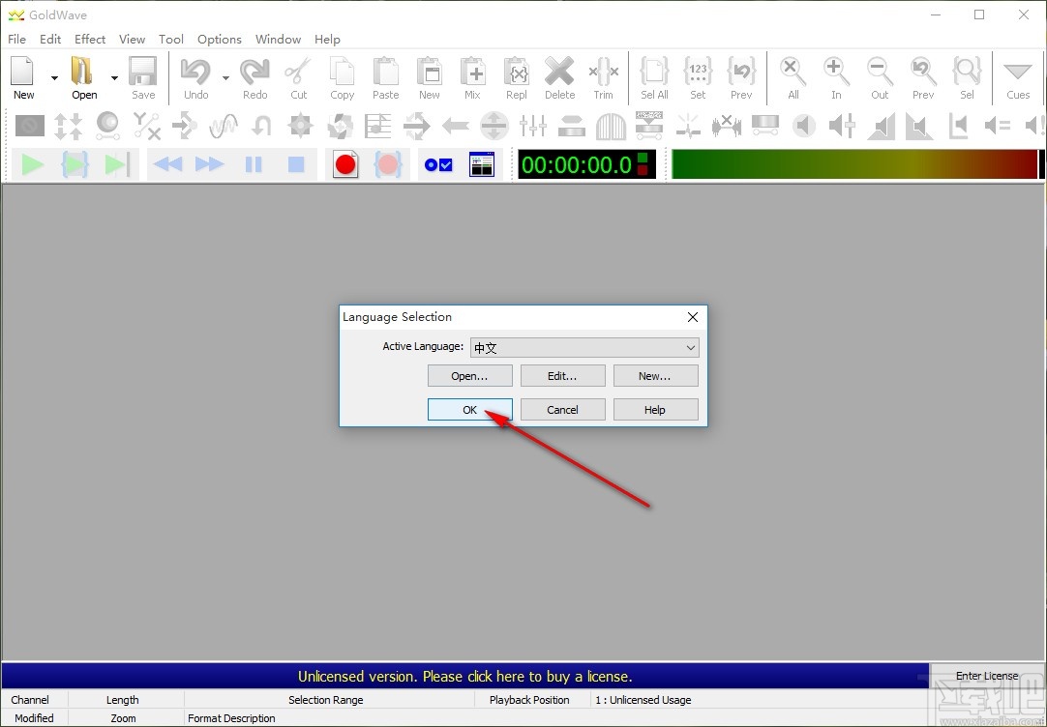
Task: Click the Pause button
Action: pyautogui.click(x=254, y=164)
